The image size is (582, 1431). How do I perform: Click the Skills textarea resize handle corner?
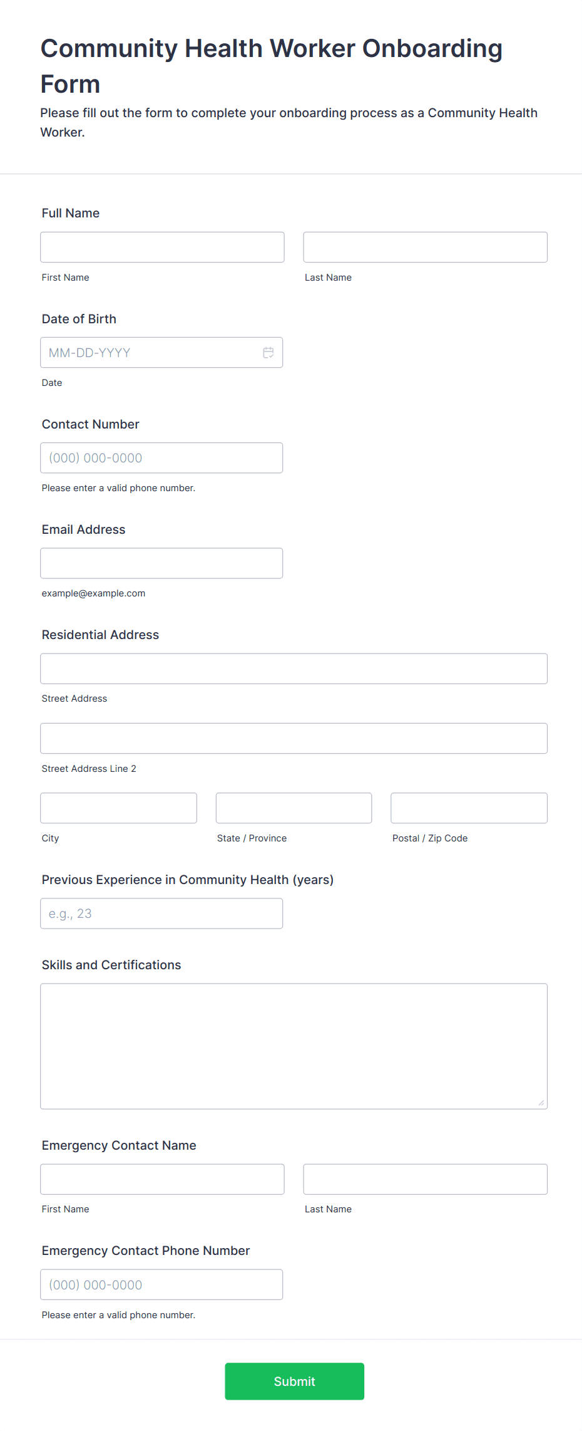(x=541, y=1103)
